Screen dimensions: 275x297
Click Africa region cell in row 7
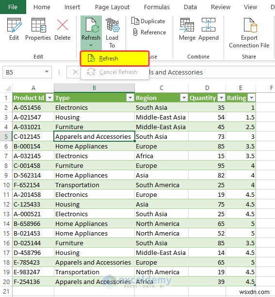(x=162, y=156)
